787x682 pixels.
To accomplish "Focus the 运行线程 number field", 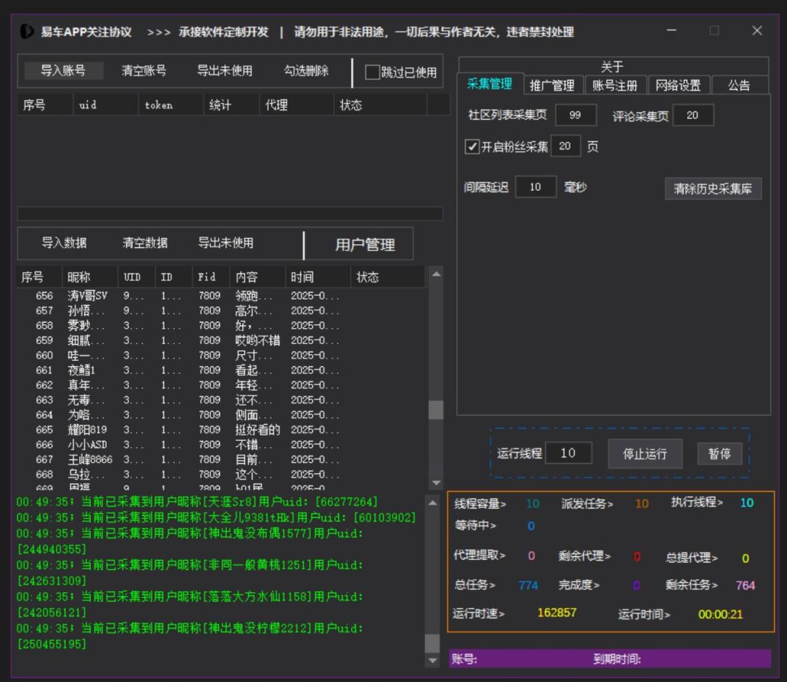I will tap(568, 453).
